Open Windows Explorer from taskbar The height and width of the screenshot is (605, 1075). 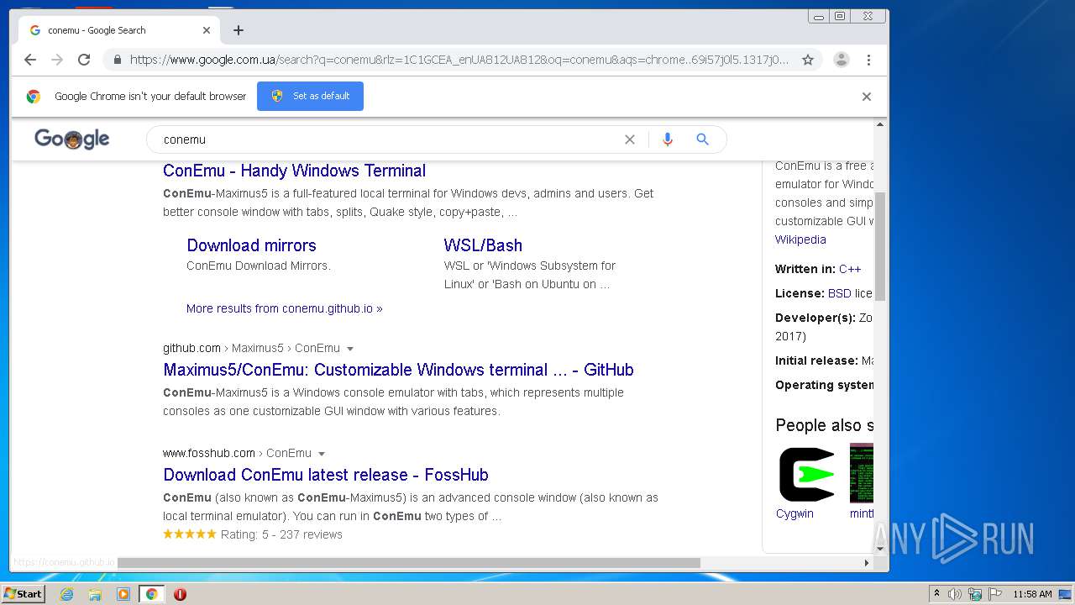tap(95, 594)
